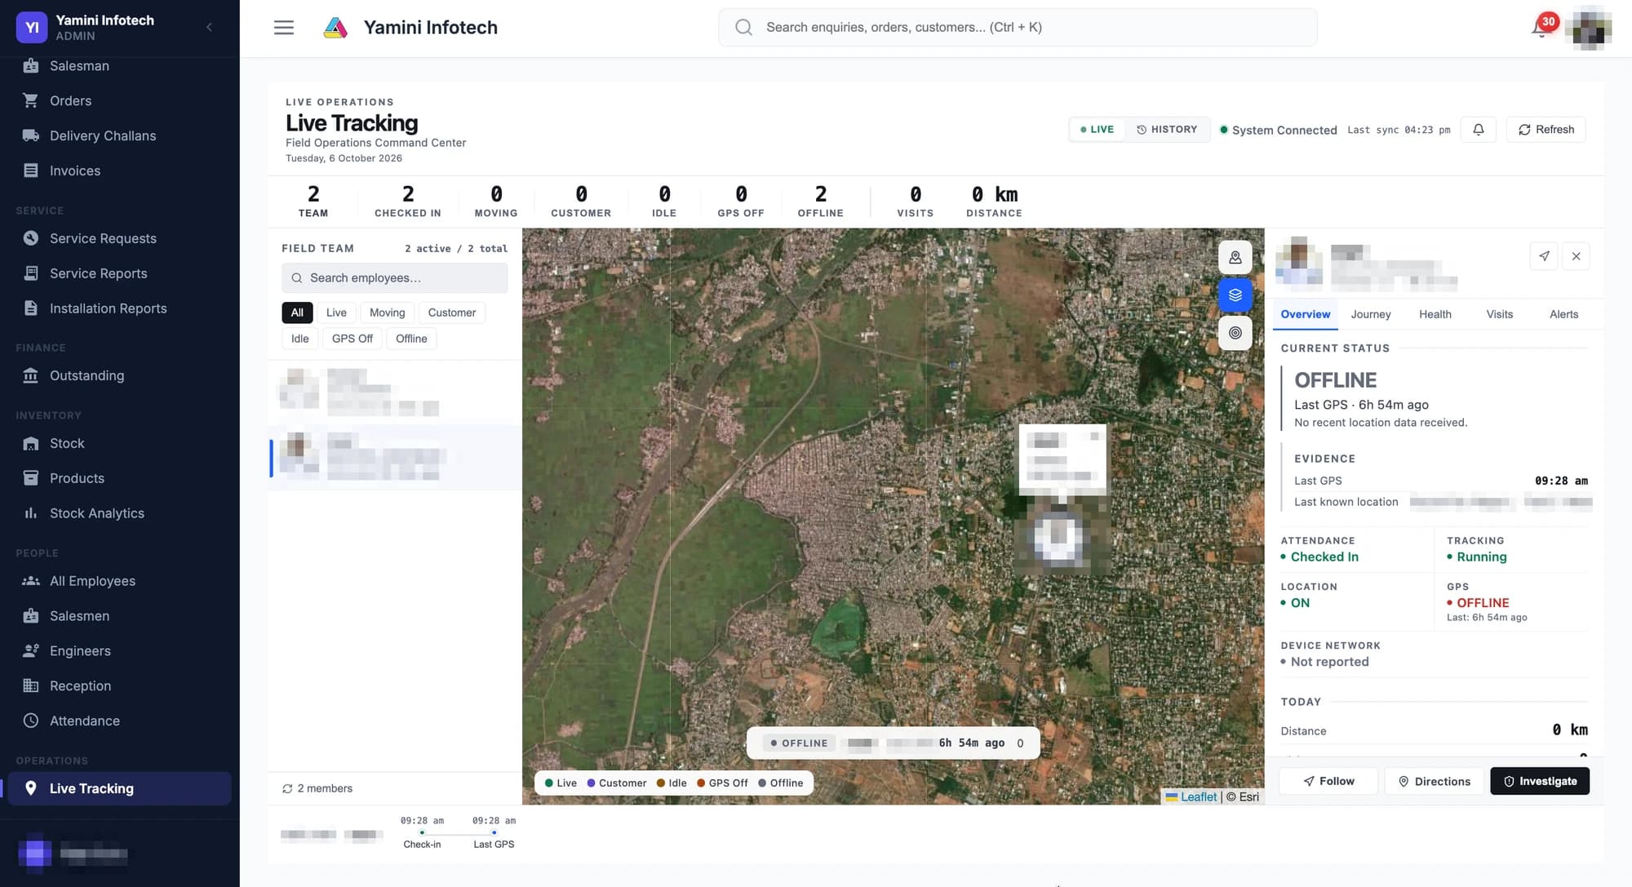Select the GPS Off filter chip
Viewport: 1632px width, 887px height.
click(352, 339)
